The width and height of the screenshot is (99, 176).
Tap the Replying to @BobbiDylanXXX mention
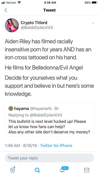pos(45,115)
